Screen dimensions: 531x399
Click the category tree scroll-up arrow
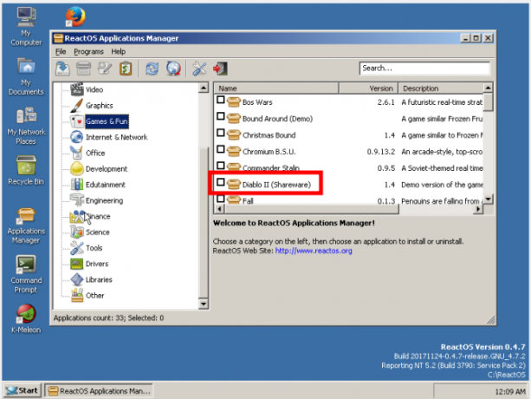click(204, 88)
